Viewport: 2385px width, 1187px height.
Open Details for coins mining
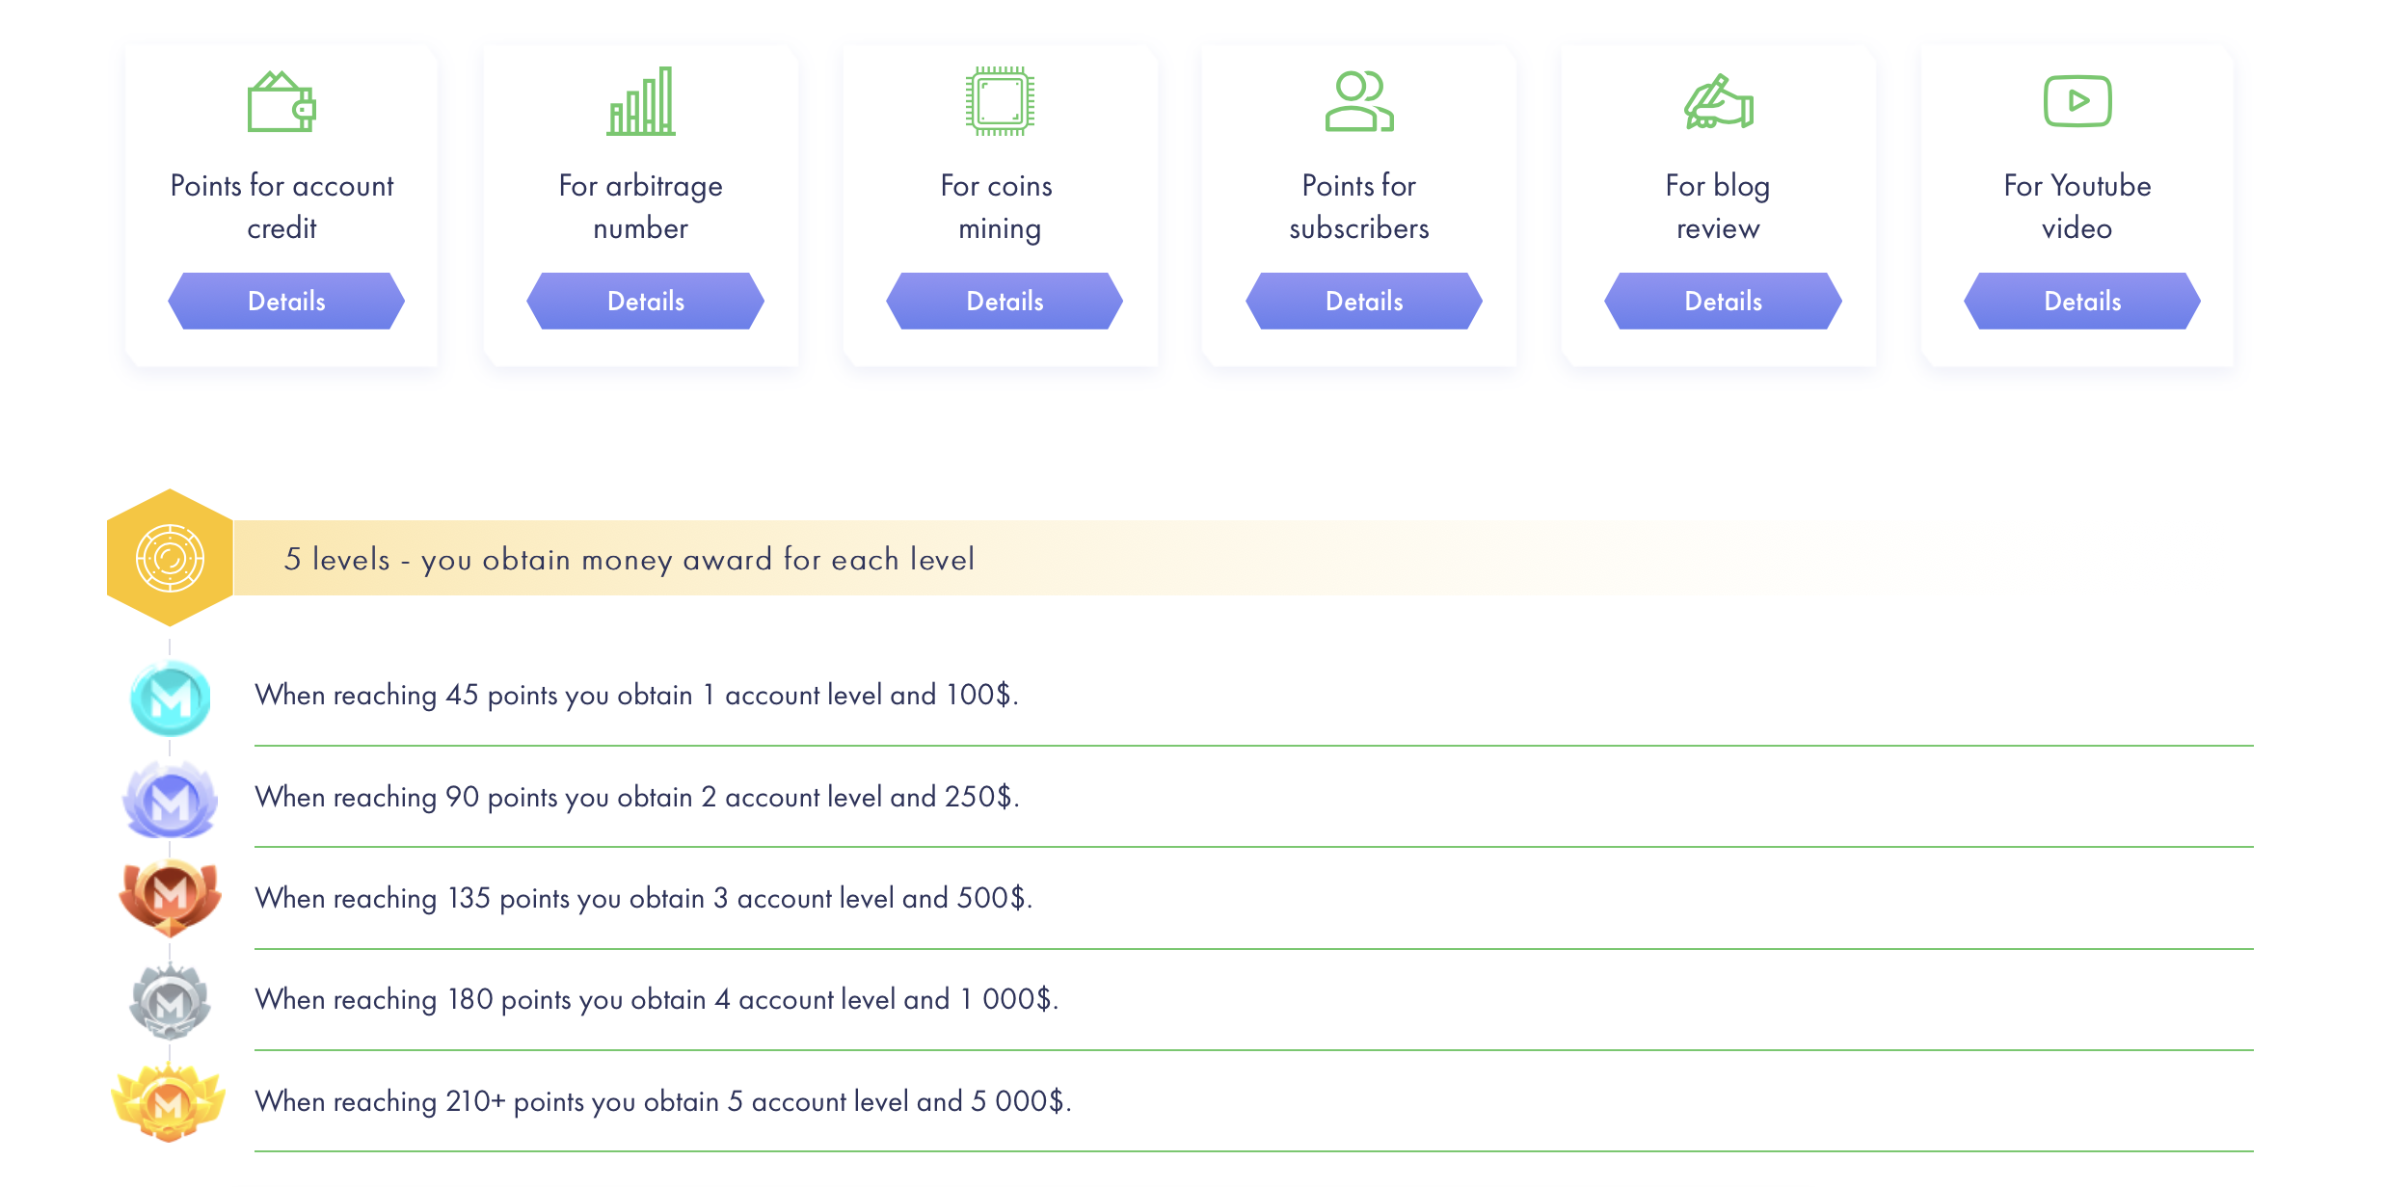1005,302
